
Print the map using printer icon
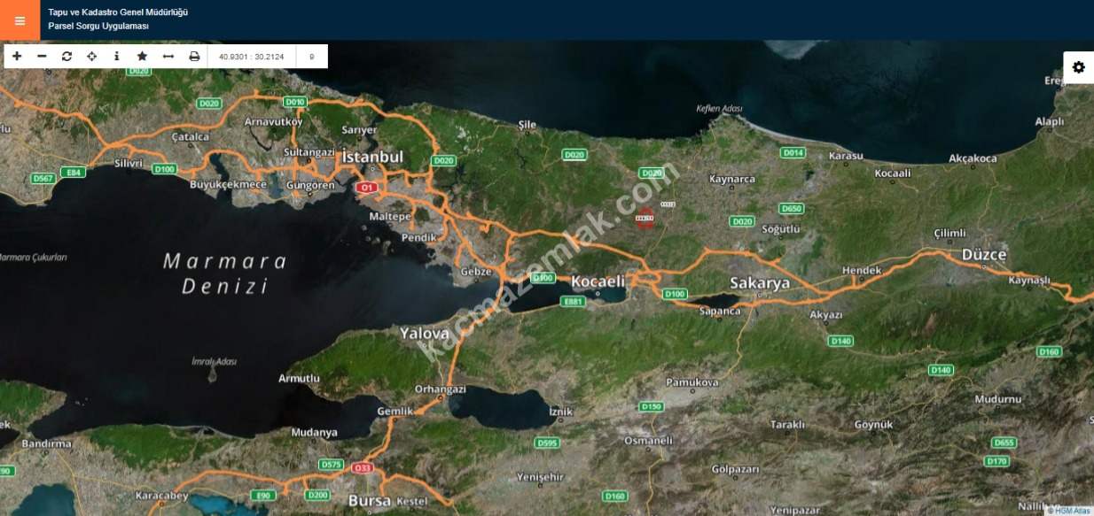coord(194,56)
